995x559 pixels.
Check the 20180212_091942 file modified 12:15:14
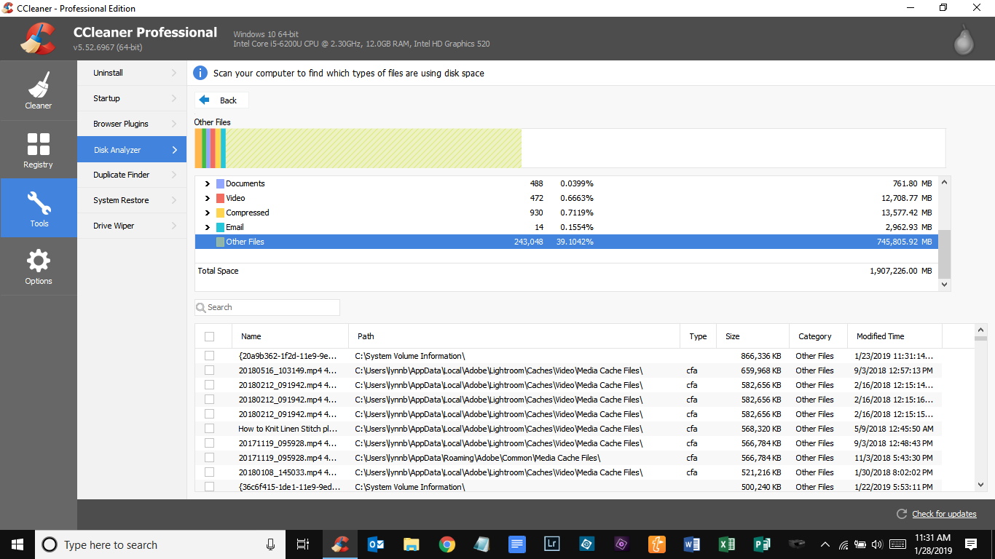click(210, 385)
